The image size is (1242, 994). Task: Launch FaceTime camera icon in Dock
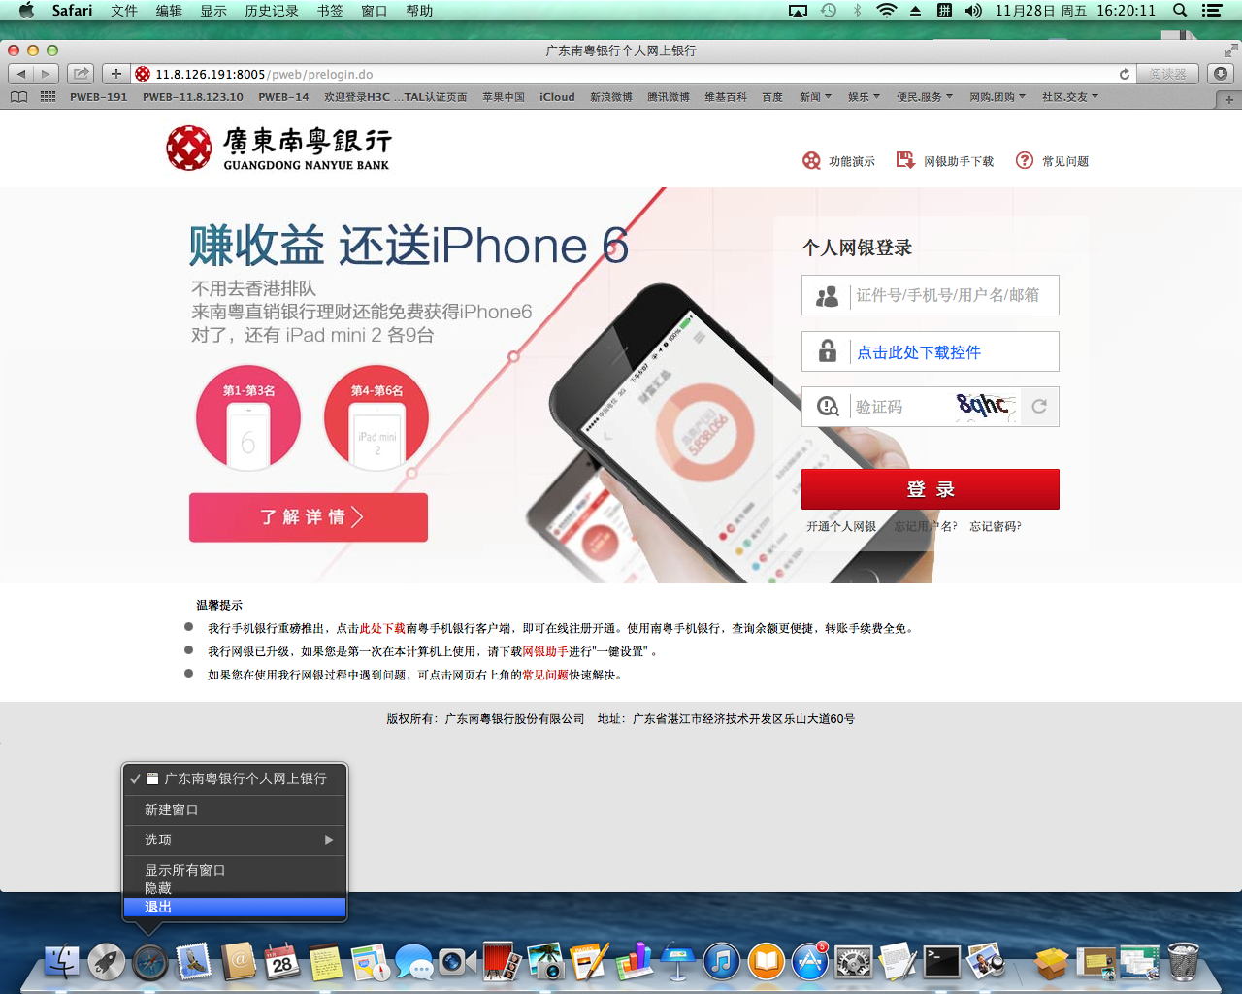[457, 962]
